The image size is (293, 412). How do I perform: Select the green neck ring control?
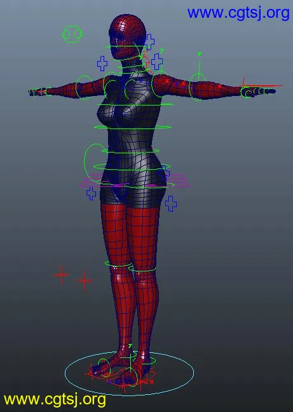click(x=132, y=67)
